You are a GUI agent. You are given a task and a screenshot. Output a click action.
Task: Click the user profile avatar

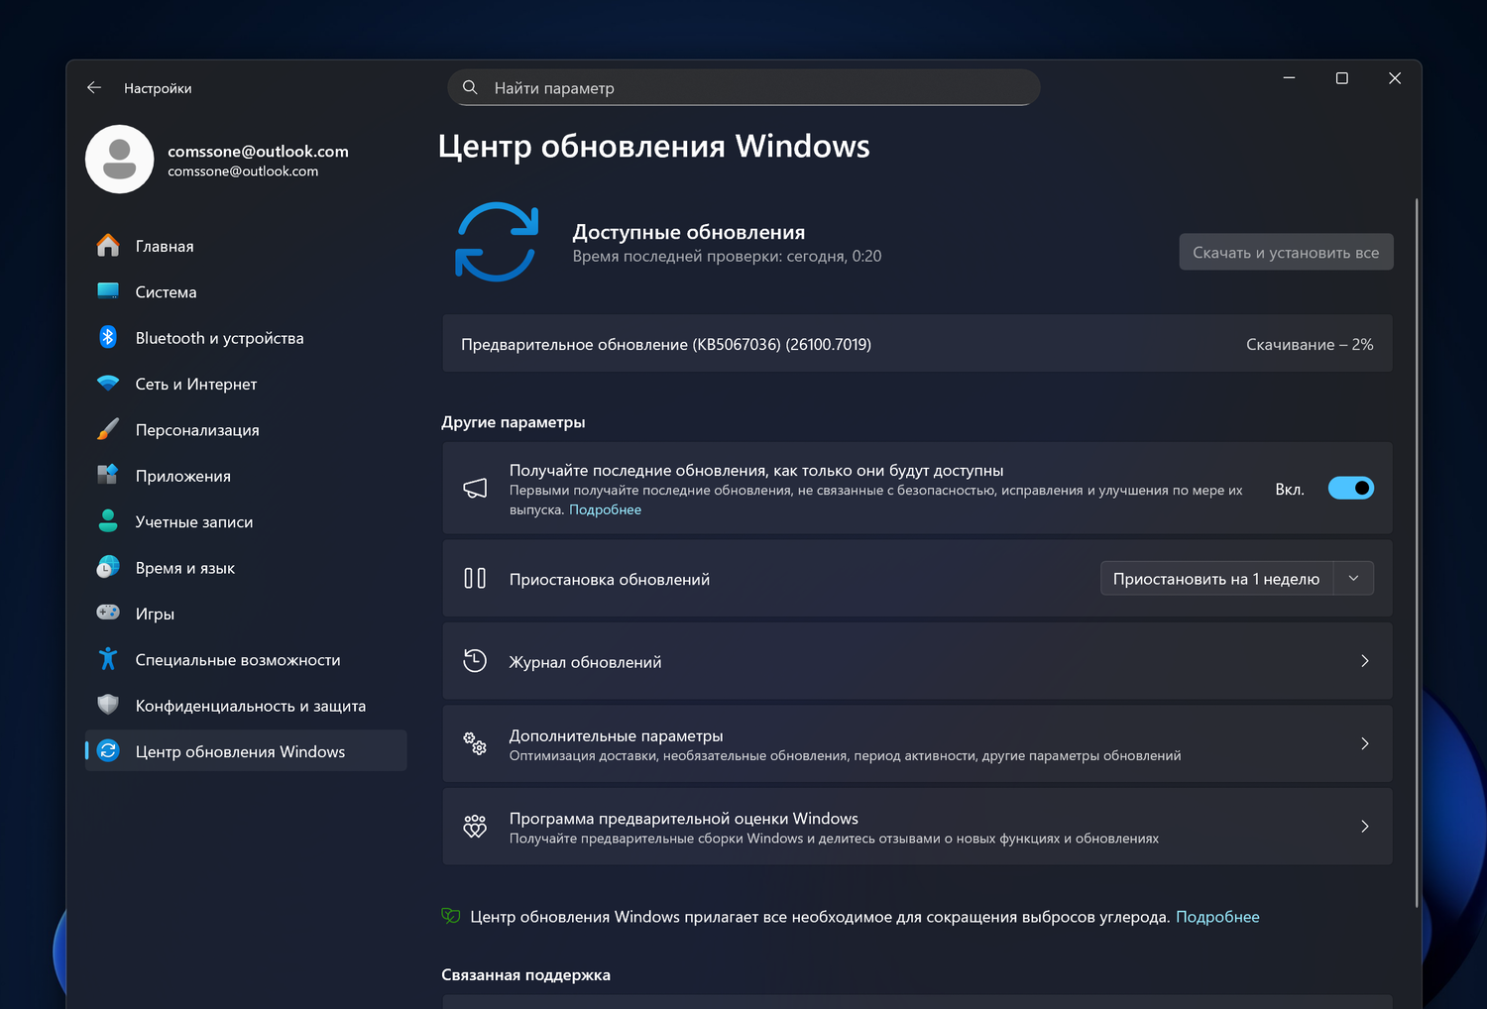click(120, 160)
